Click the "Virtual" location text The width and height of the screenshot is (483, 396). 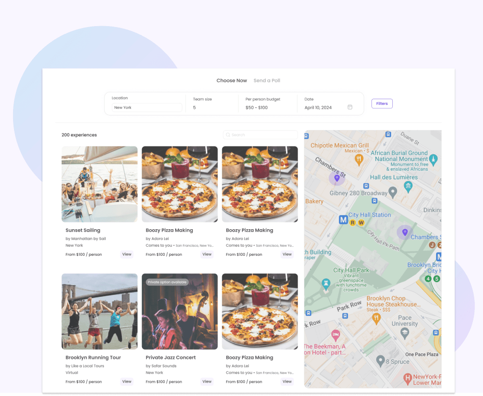[x=72, y=373]
